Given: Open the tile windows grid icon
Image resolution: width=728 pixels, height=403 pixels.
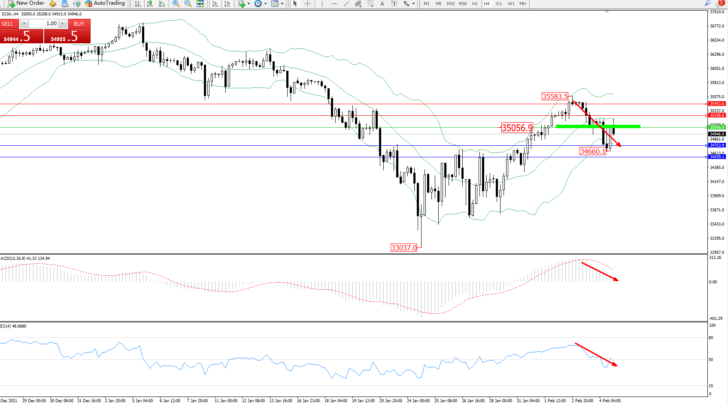Looking at the screenshot, I should pyautogui.click(x=200, y=3).
